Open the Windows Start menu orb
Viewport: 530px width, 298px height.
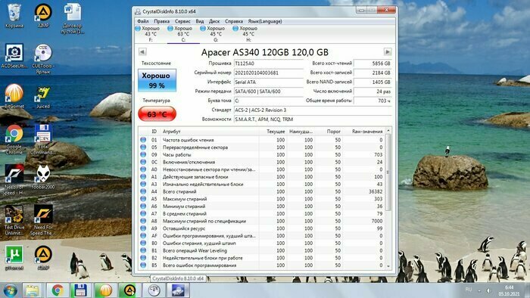11,290
